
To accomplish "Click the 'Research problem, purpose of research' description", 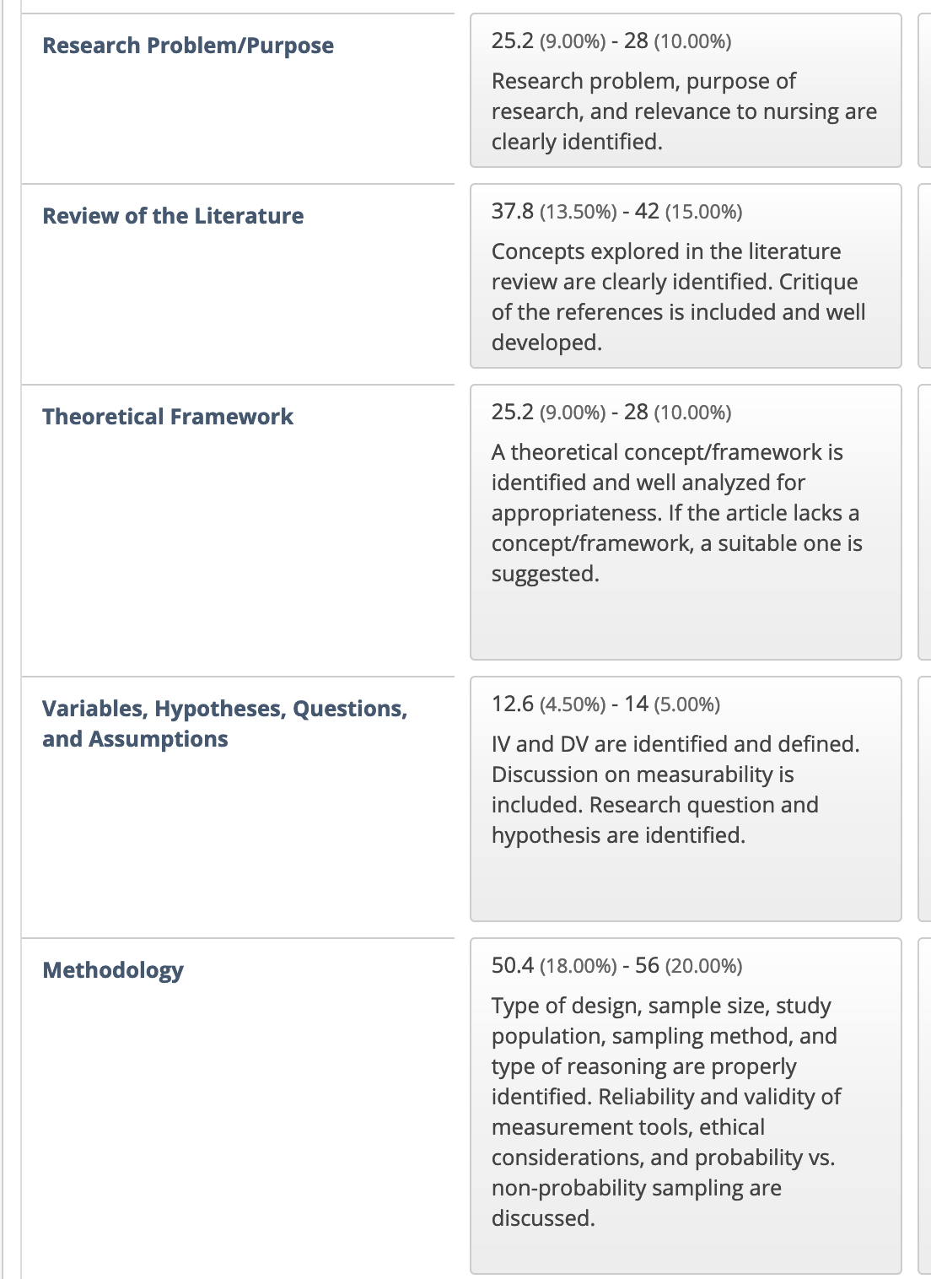I will pos(684,111).
